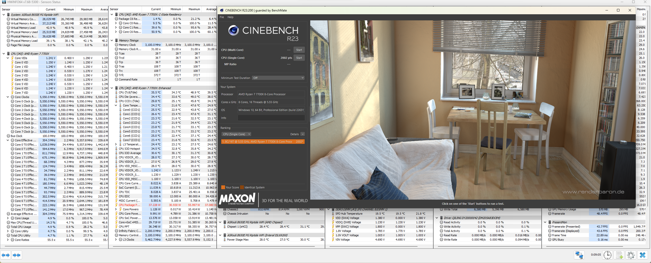Open the Help menu in Cinebench
651x263 pixels.
[230, 17]
